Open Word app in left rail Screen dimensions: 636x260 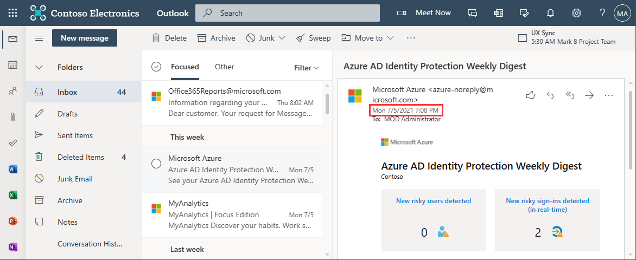click(13, 169)
